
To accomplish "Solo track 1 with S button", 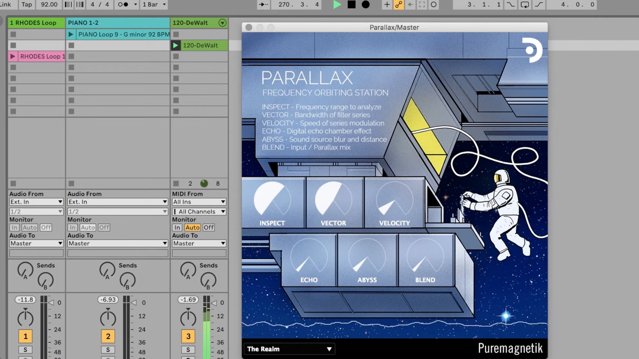I will (x=25, y=350).
